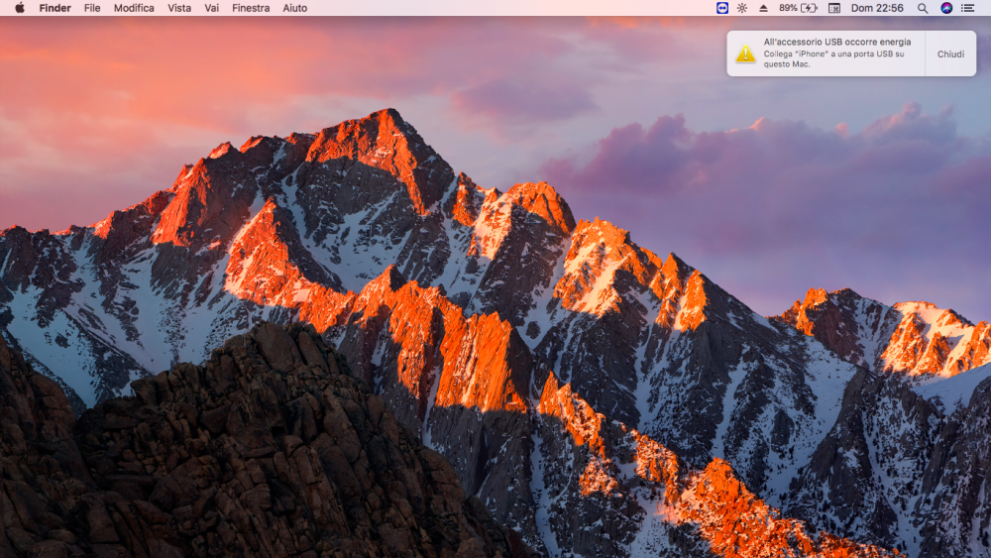
Task: Open the input source keyboard icon
Action: (834, 8)
